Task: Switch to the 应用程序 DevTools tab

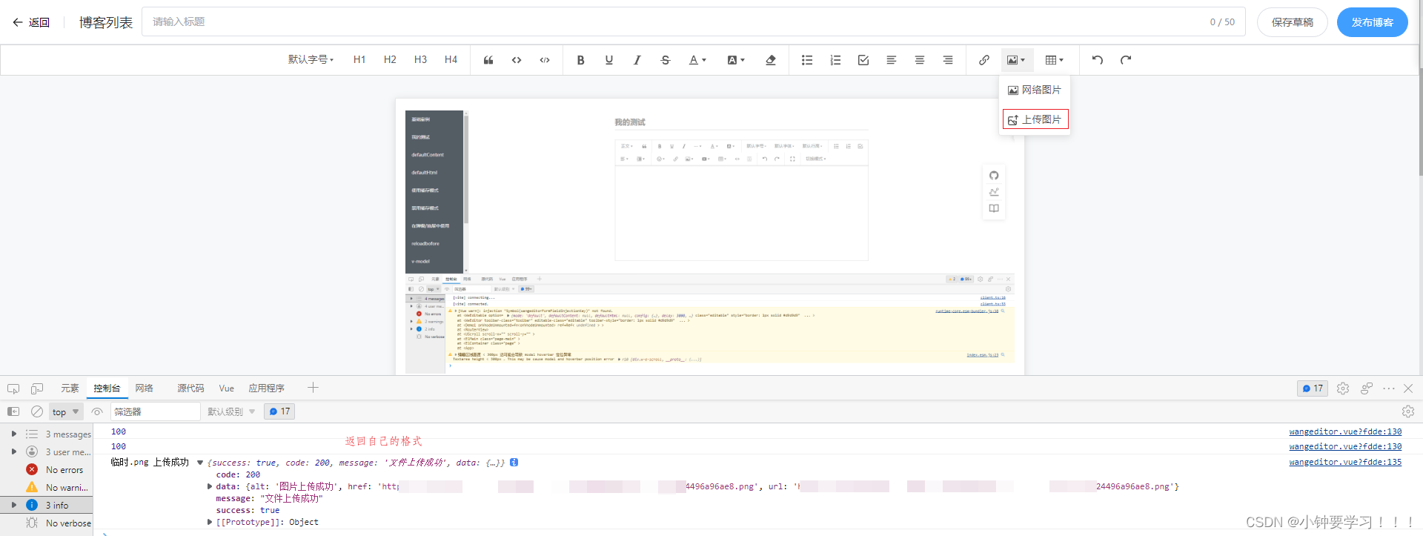Action: (267, 388)
